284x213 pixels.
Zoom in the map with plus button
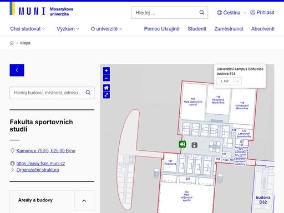tap(106, 70)
